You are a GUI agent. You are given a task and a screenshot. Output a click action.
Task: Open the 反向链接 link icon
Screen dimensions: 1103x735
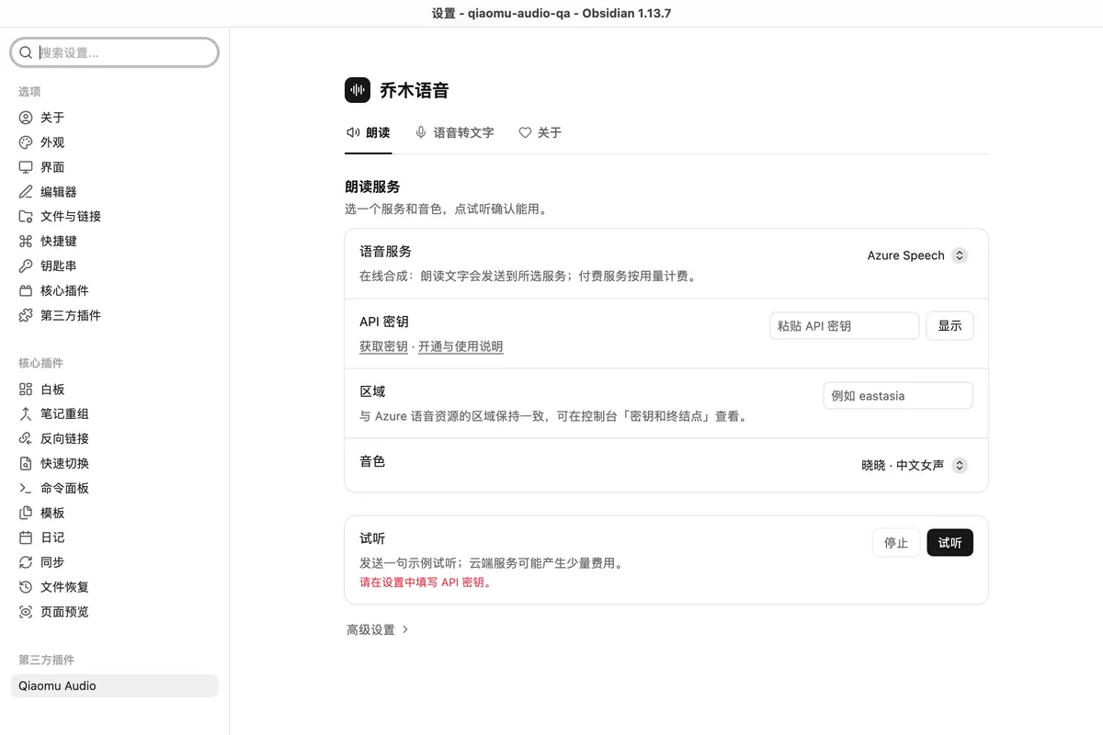(x=26, y=439)
